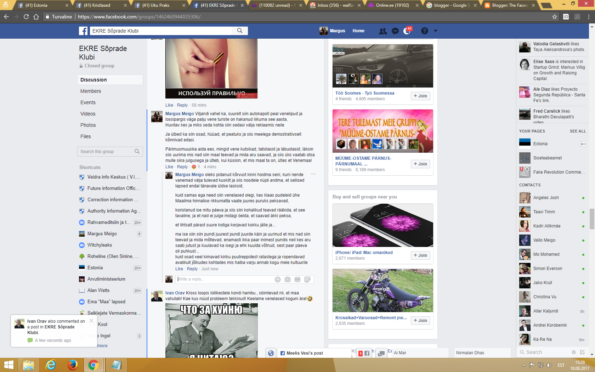Open the Messenger icon in header
595x372 pixels.
[395, 31]
